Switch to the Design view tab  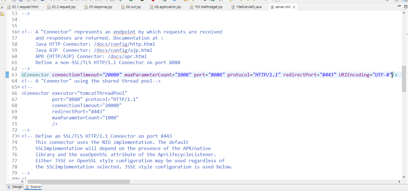pyautogui.click(x=15, y=187)
